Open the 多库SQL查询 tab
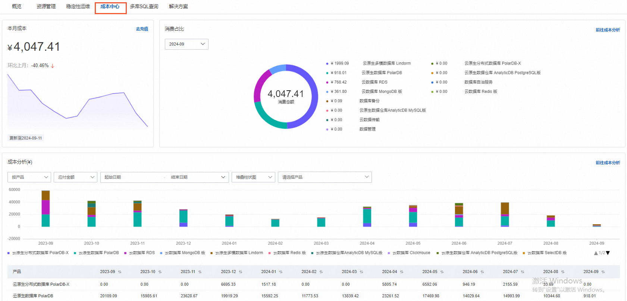Viewport: 627px width, 301px height. click(144, 6)
